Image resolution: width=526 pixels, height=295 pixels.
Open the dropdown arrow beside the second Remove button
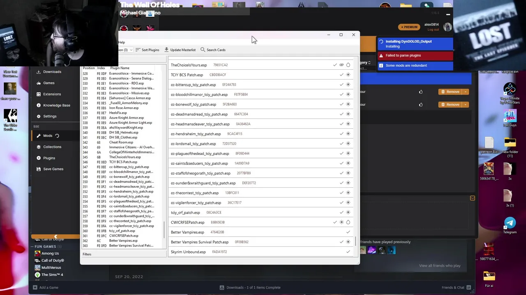(466, 104)
